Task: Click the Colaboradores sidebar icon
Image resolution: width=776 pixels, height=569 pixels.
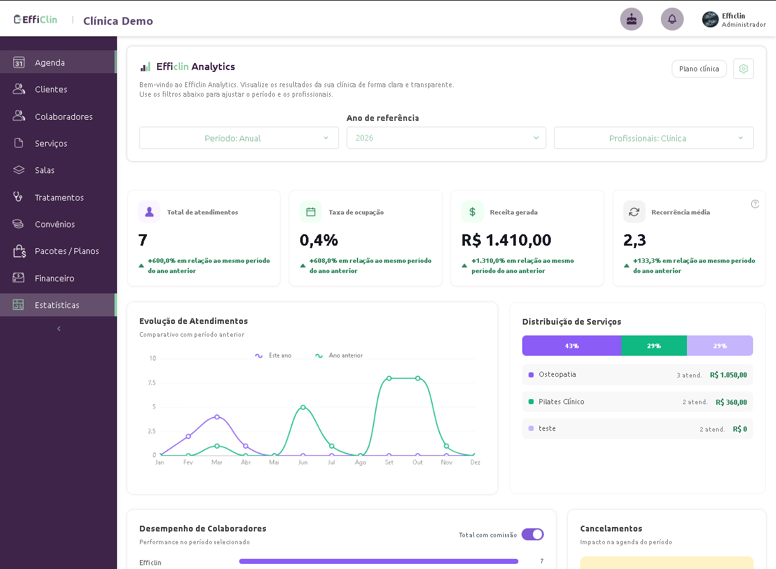Action: 19,116
